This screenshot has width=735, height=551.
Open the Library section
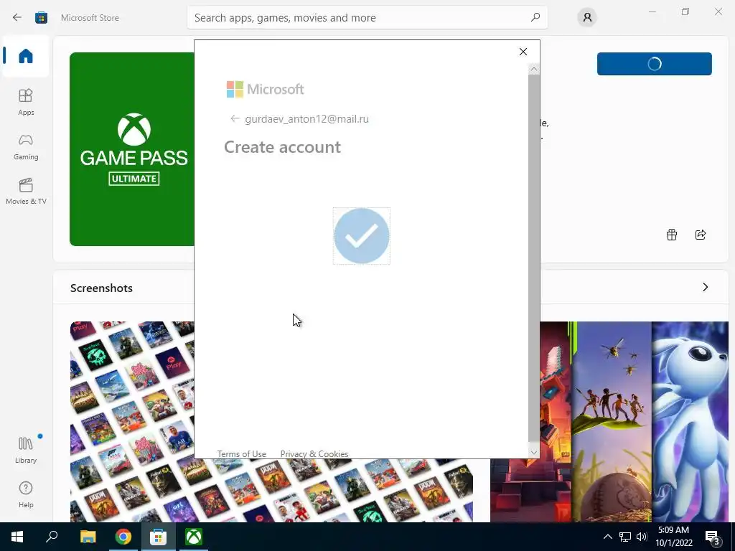[26, 450]
